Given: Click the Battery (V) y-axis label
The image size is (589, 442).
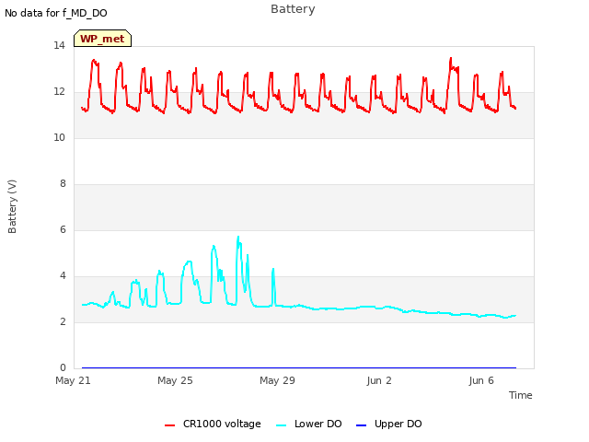Looking at the screenshot, I should tap(12, 206).
